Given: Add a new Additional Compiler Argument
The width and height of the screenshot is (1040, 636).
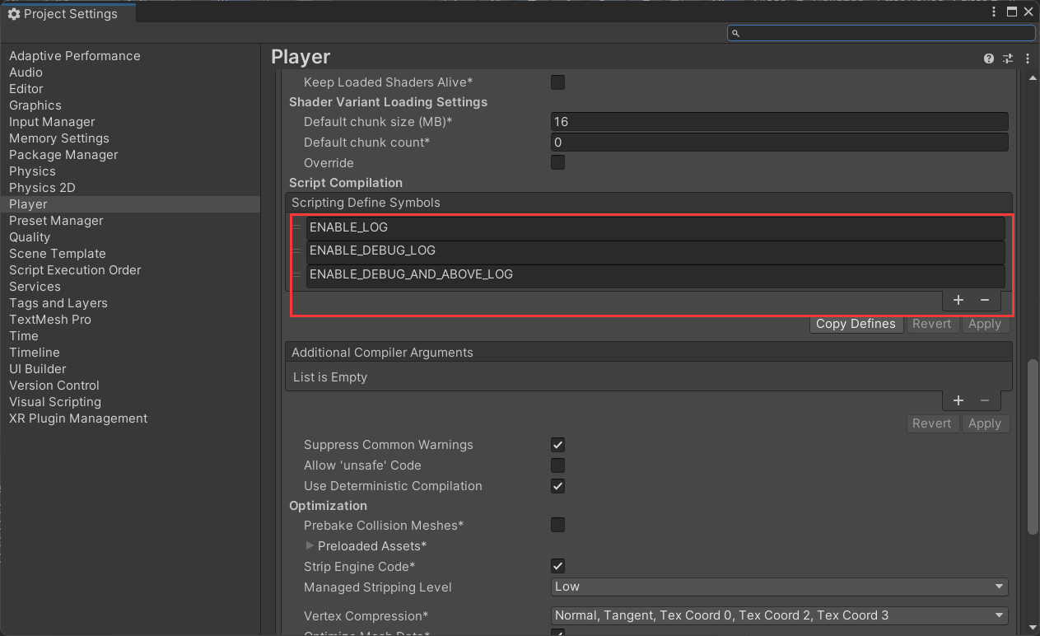Looking at the screenshot, I should (958, 400).
